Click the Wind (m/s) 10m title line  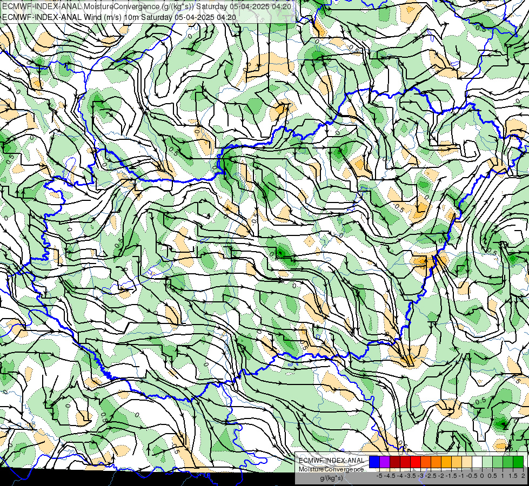coord(119,17)
